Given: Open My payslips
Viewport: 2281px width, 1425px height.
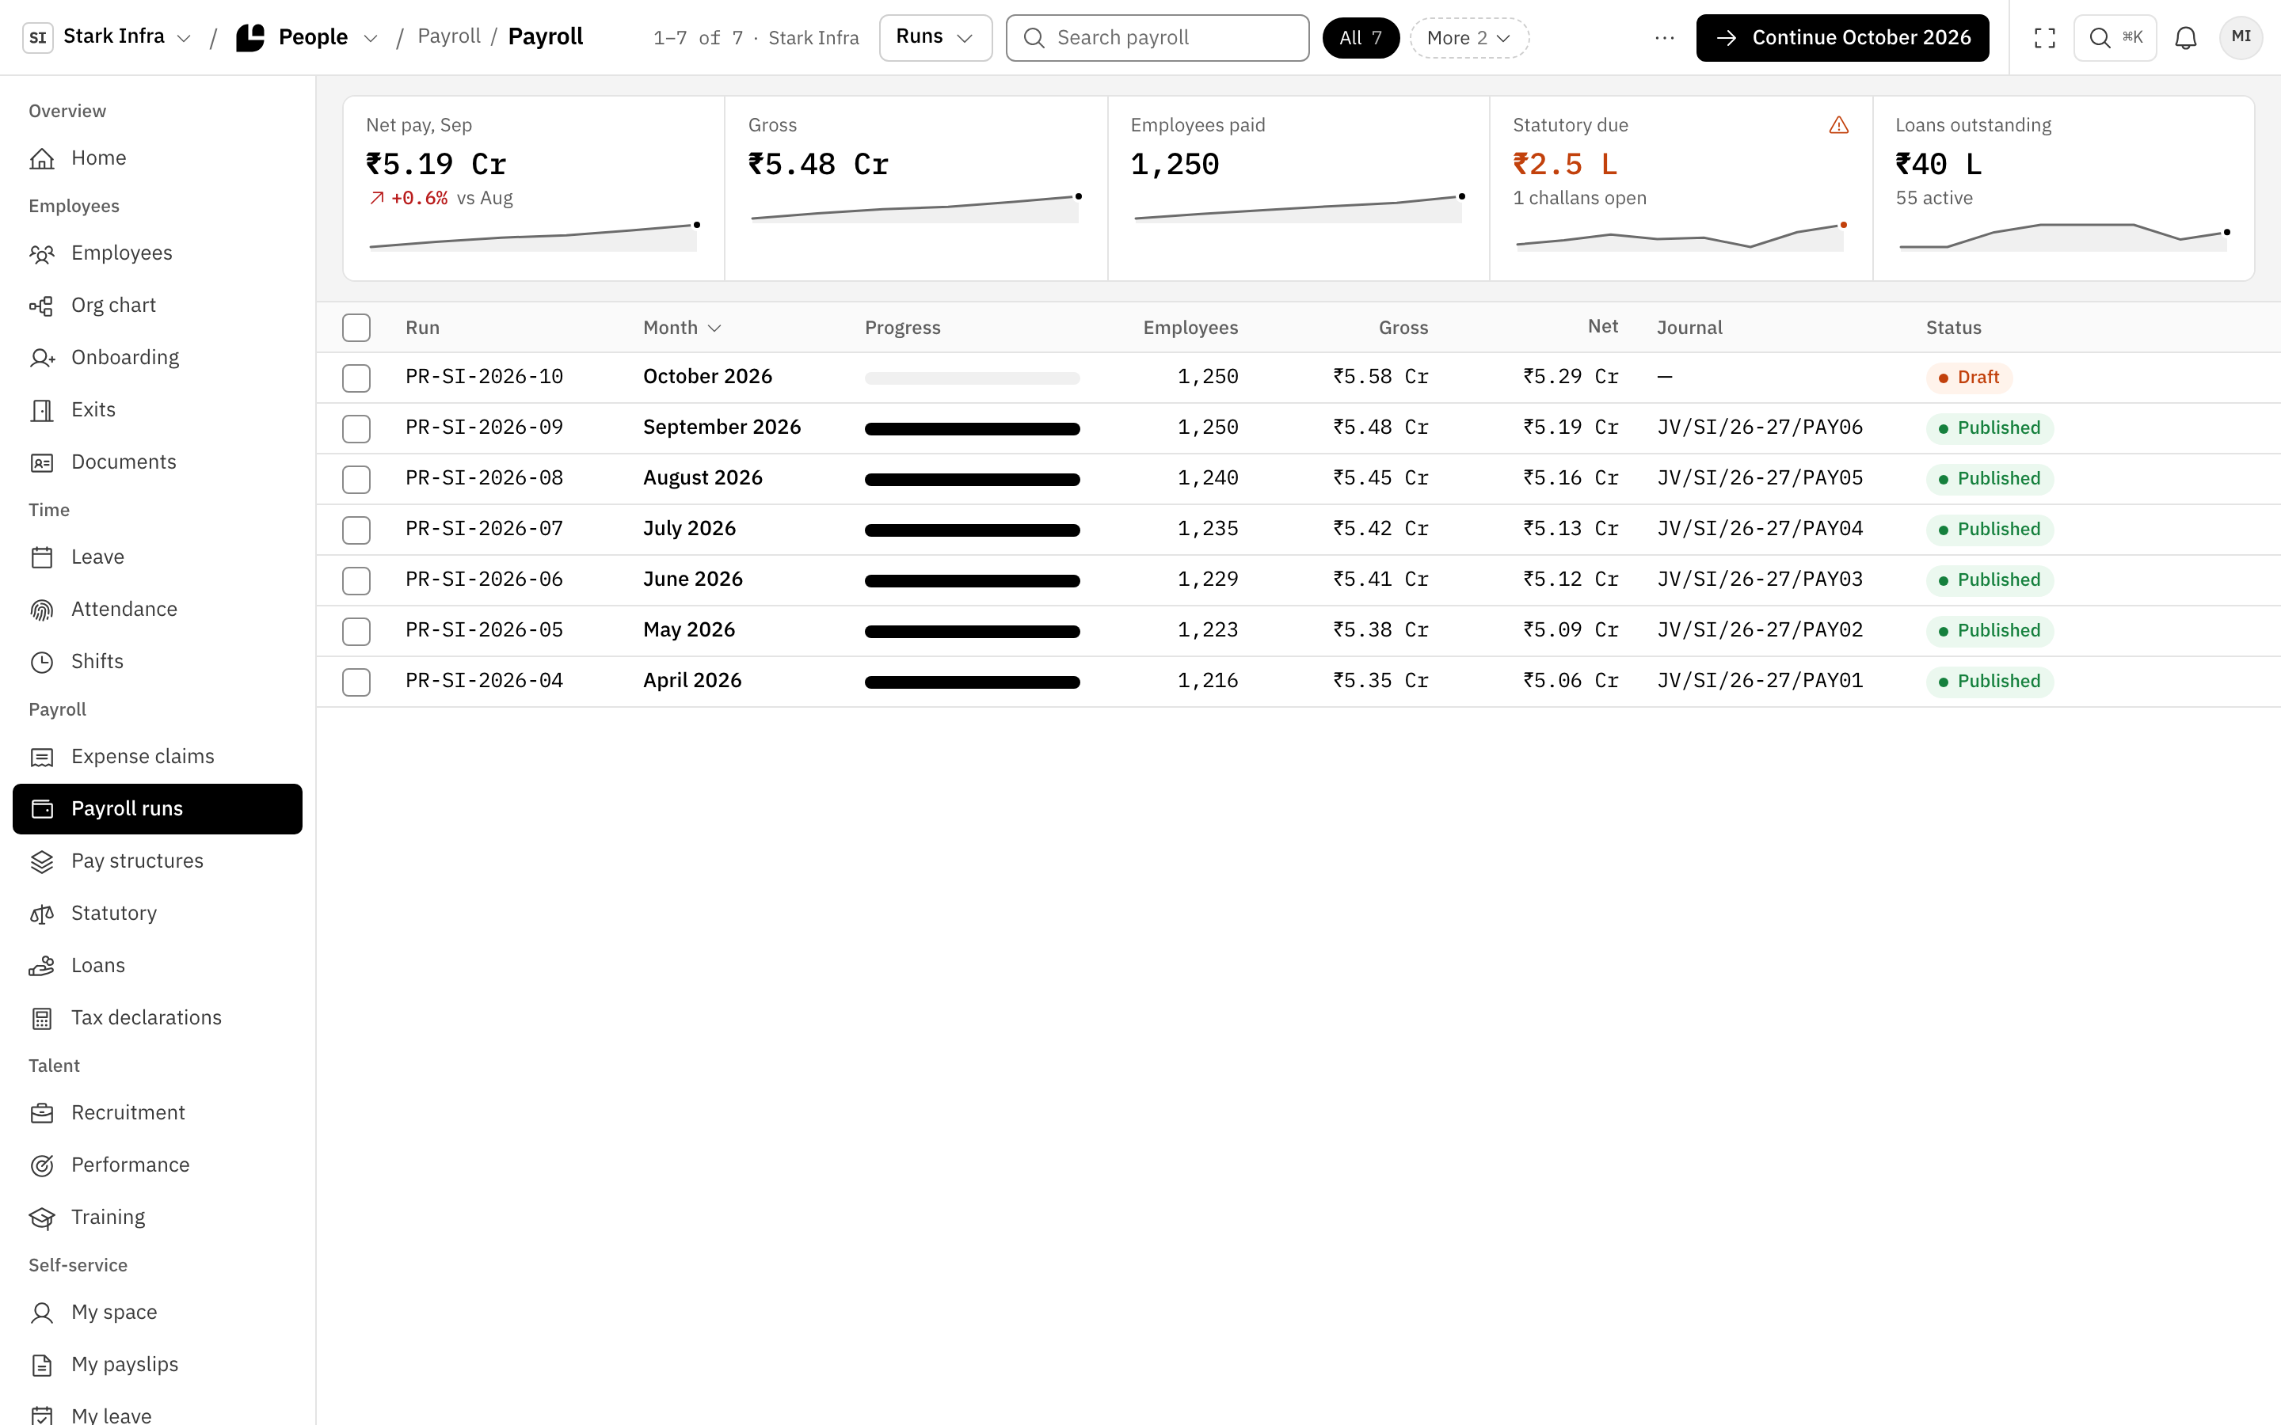Looking at the screenshot, I should [x=158, y=1365].
